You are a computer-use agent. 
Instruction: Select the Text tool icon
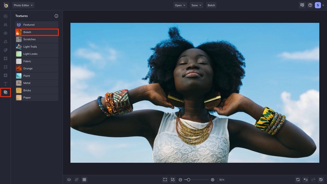coord(5,84)
